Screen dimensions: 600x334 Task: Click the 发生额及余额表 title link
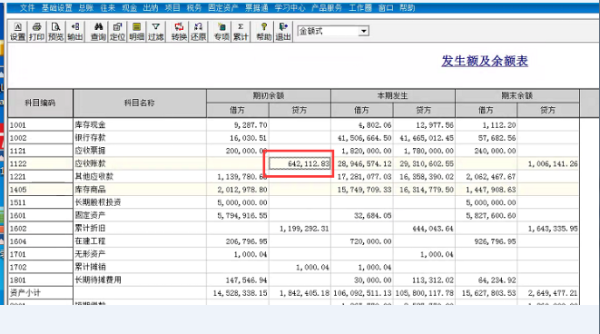tap(485, 61)
